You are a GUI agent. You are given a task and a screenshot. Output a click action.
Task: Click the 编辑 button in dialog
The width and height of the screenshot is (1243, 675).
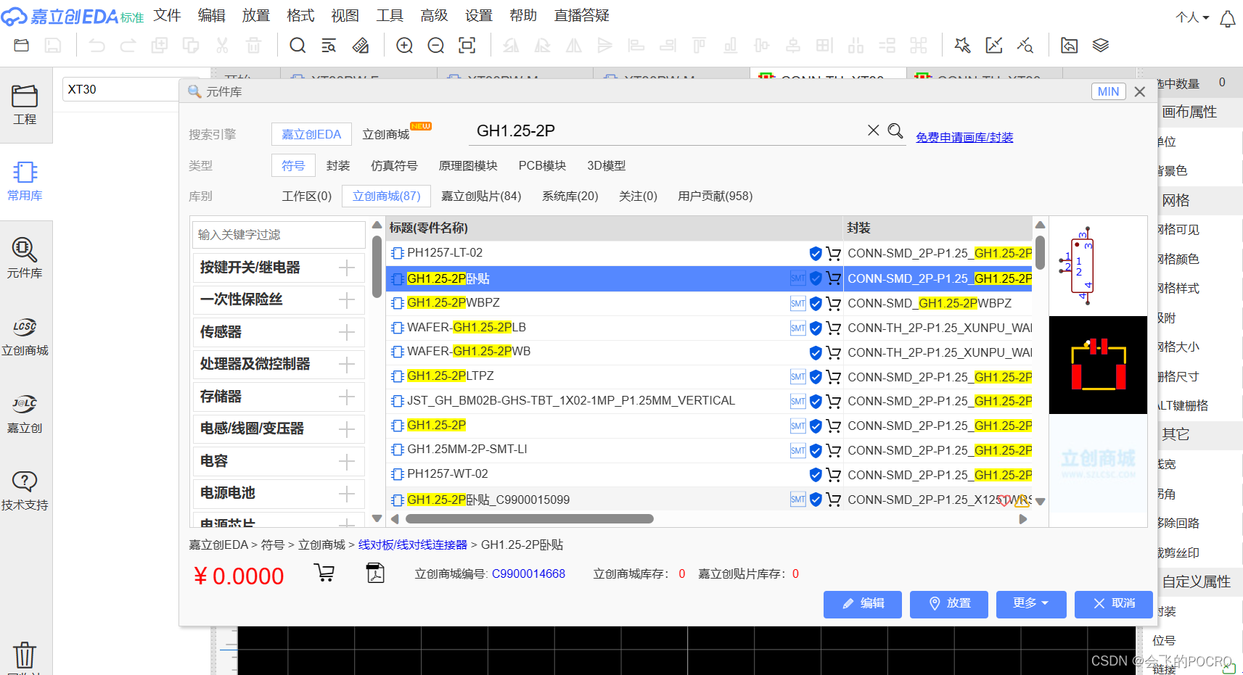pos(863,604)
